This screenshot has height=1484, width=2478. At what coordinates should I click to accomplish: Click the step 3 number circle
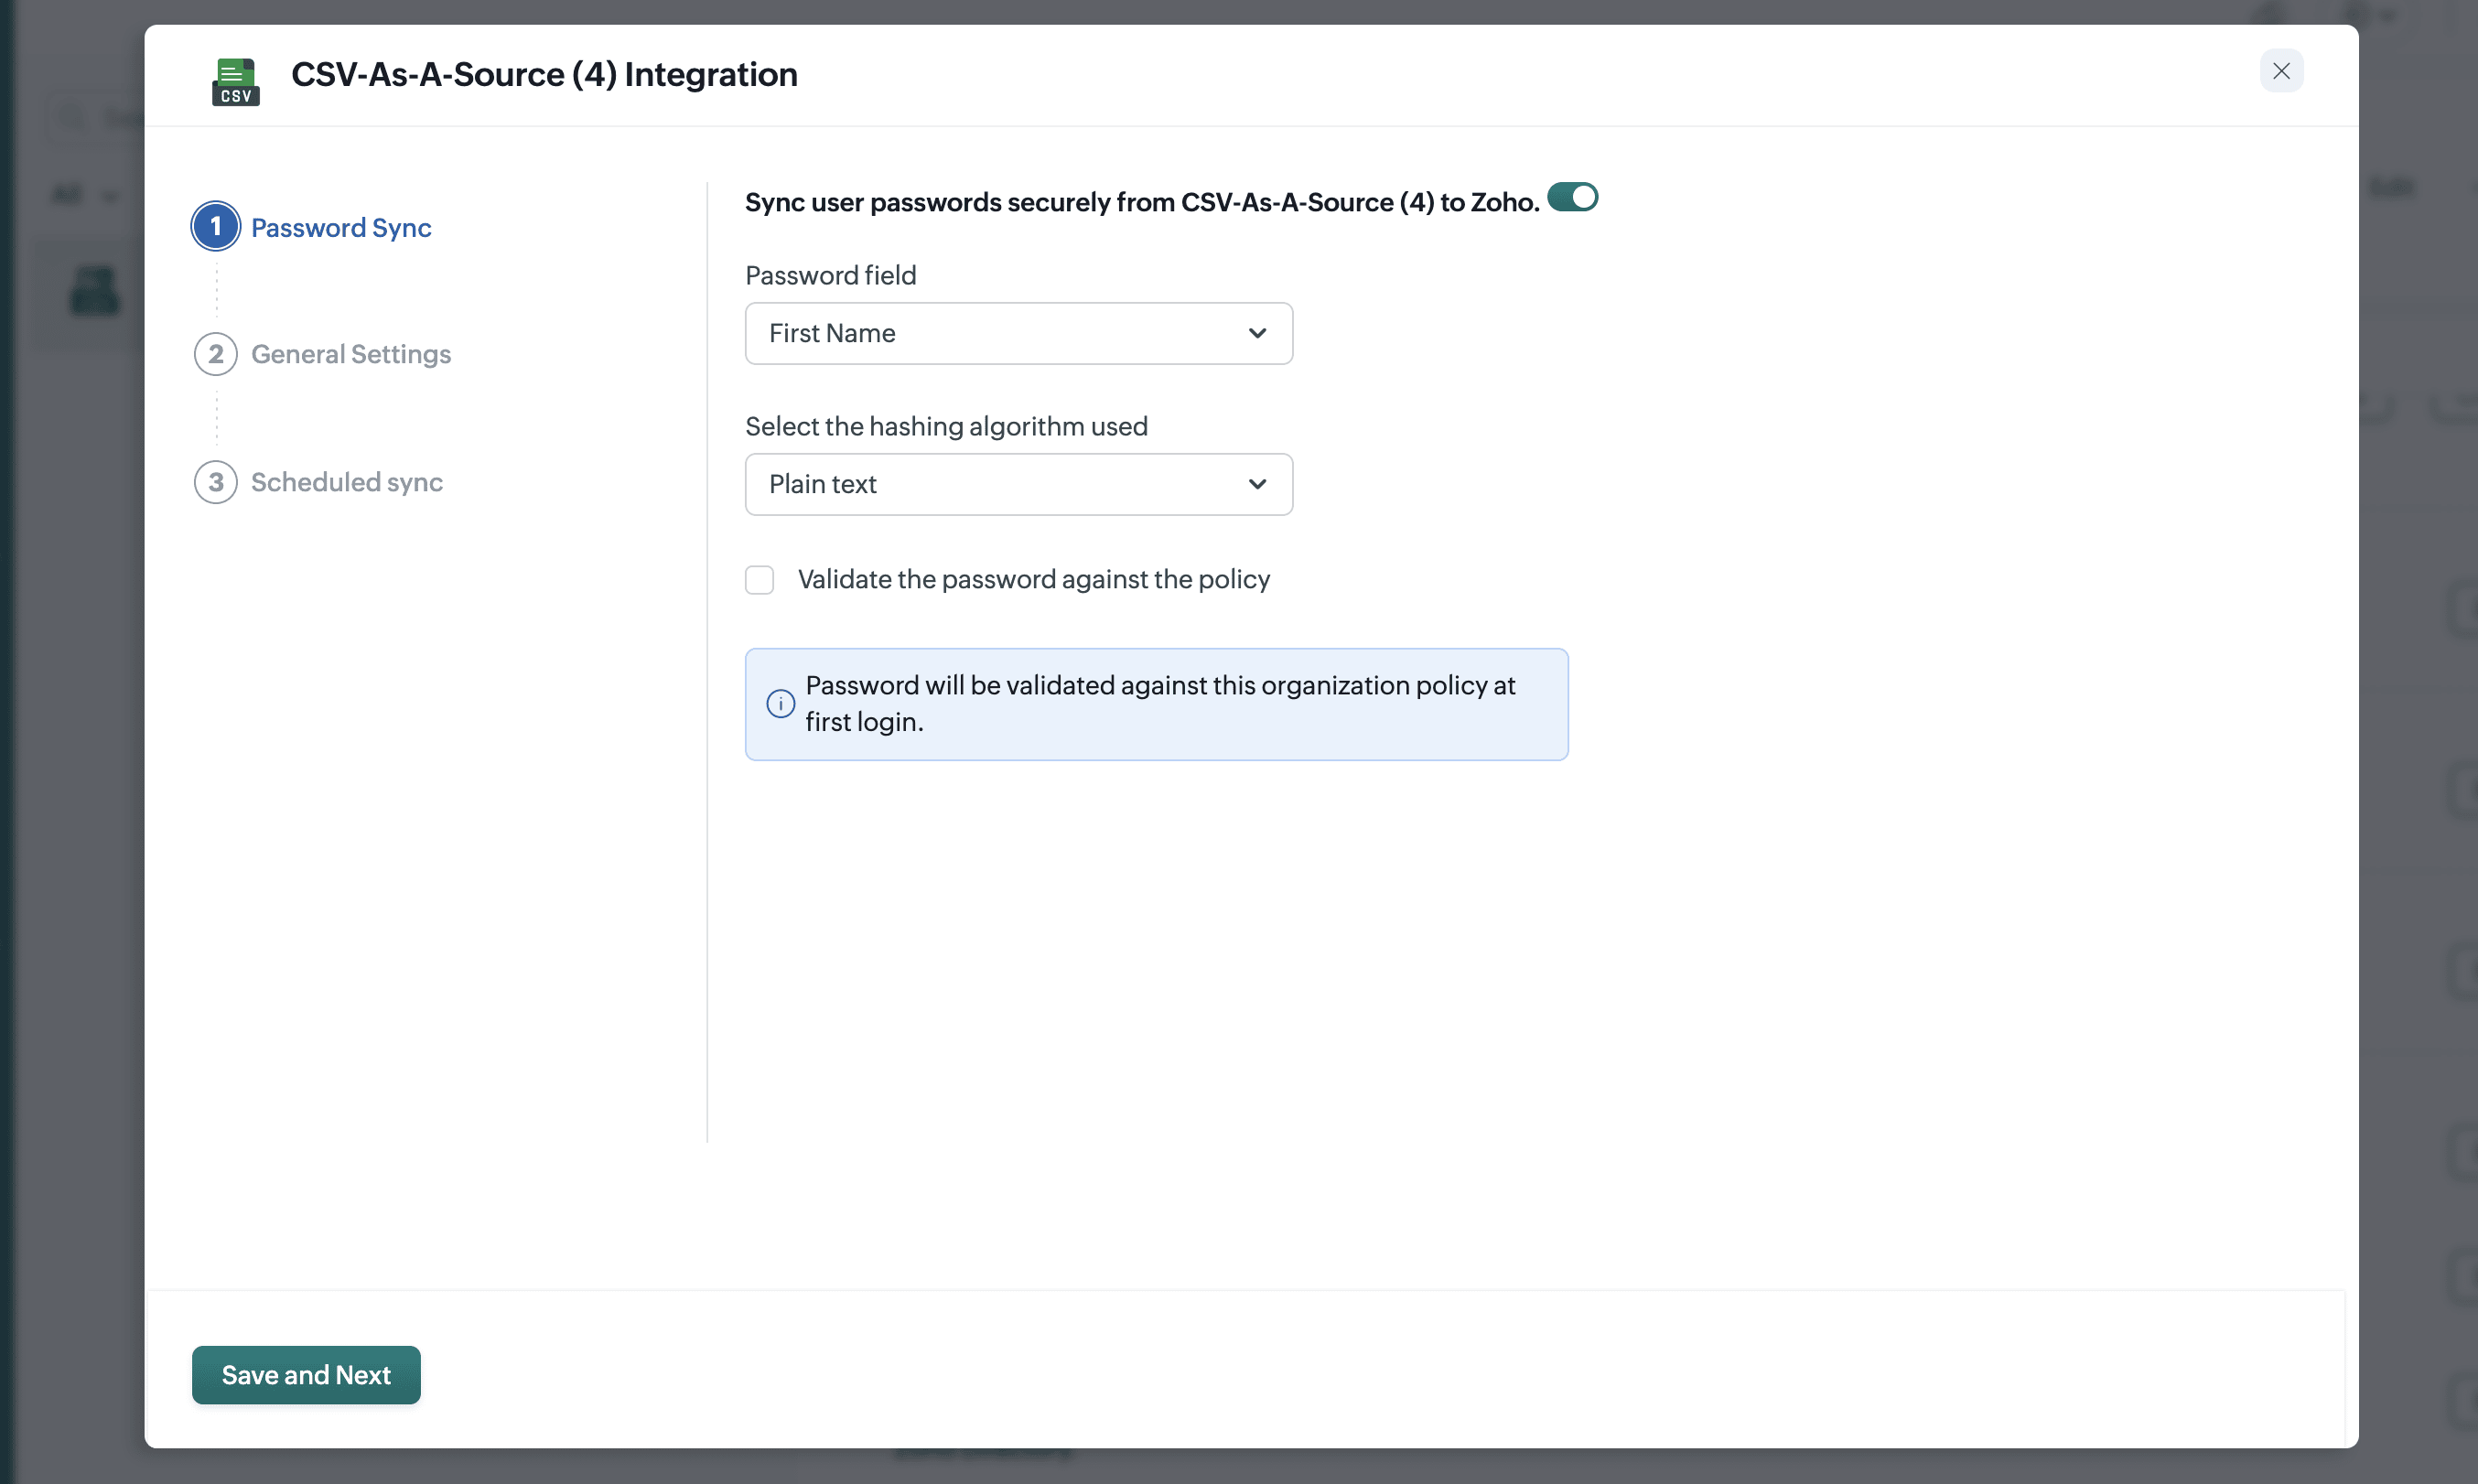215,482
